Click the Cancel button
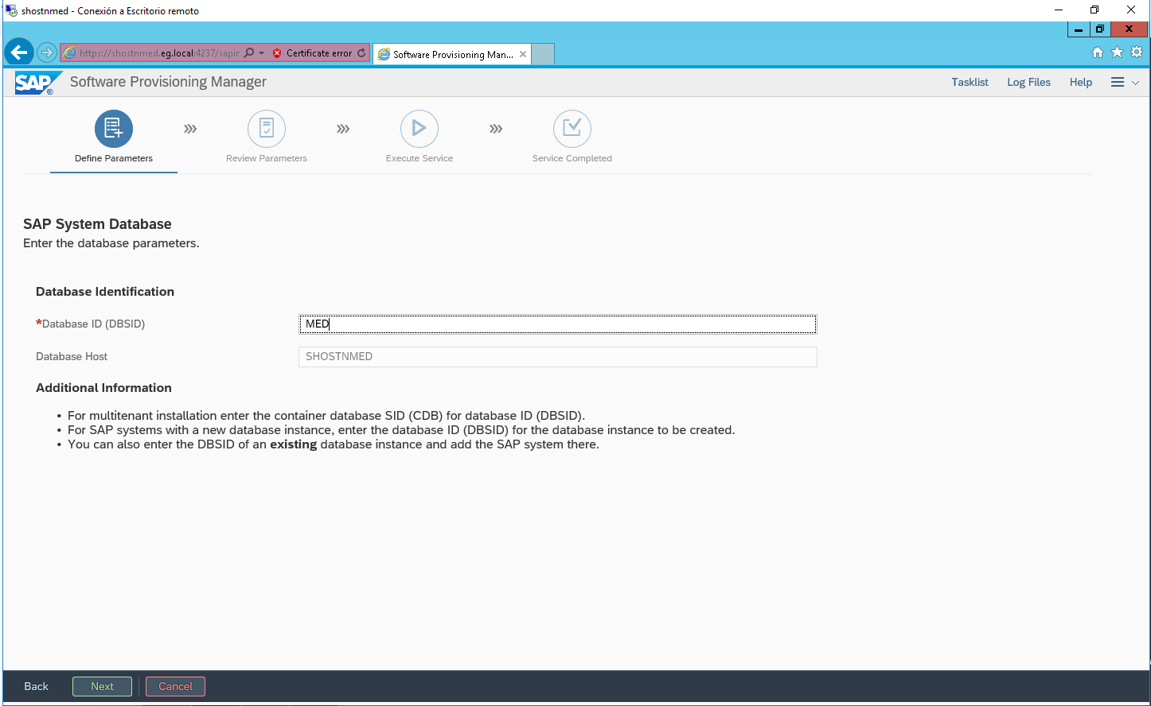 pos(175,687)
